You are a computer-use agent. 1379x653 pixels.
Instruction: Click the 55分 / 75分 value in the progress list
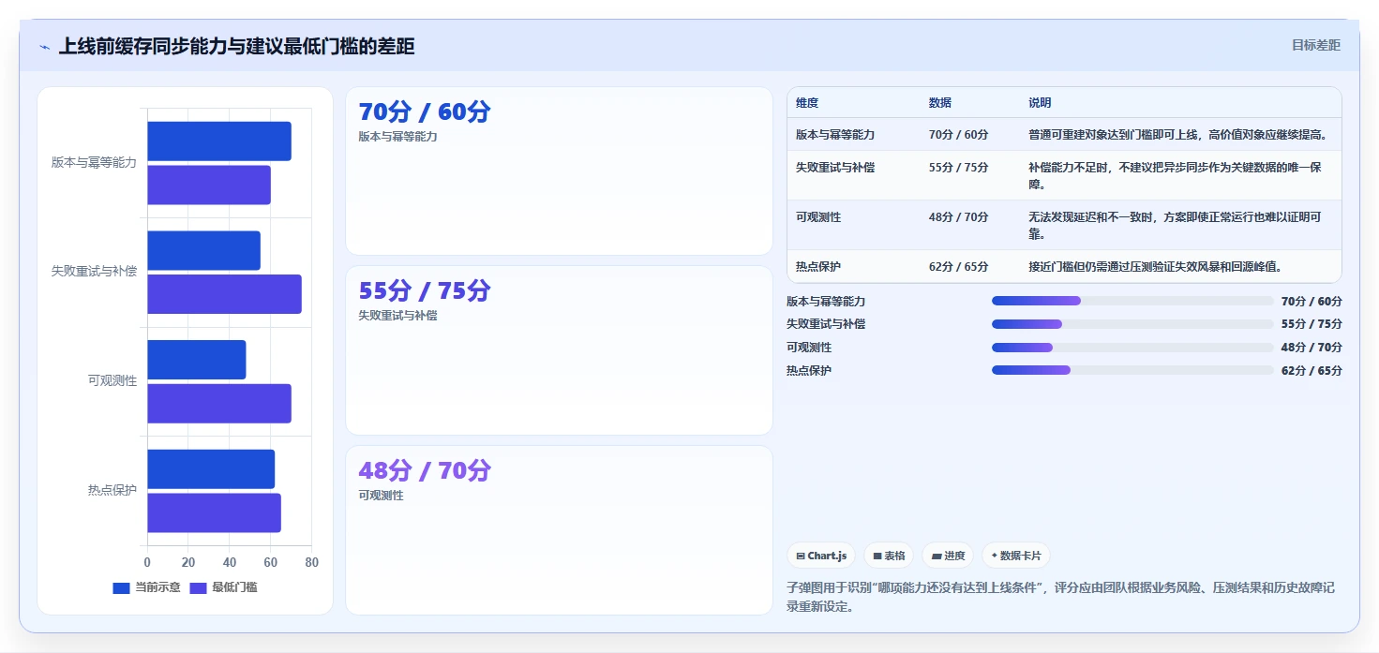click(x=1312, y=324)
